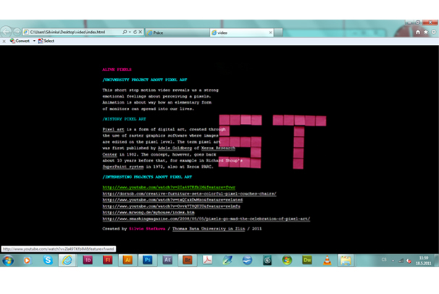Click the Home icon in the browser toolbar

click(x=418, y=32)
